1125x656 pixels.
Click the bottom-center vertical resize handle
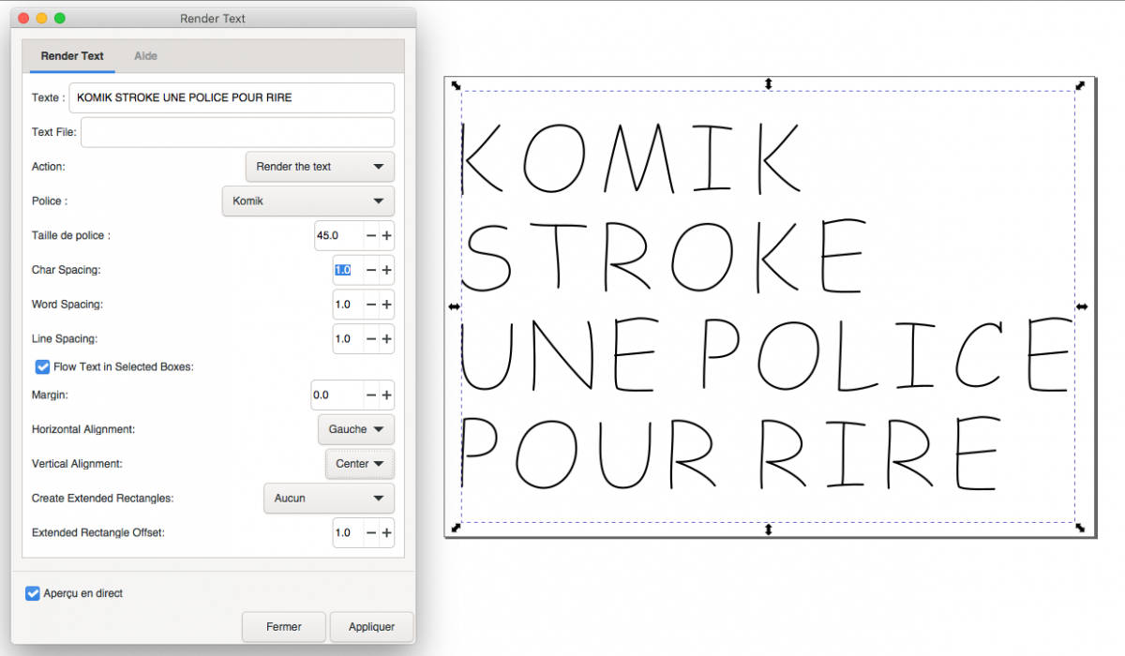(x=768, y=529)
